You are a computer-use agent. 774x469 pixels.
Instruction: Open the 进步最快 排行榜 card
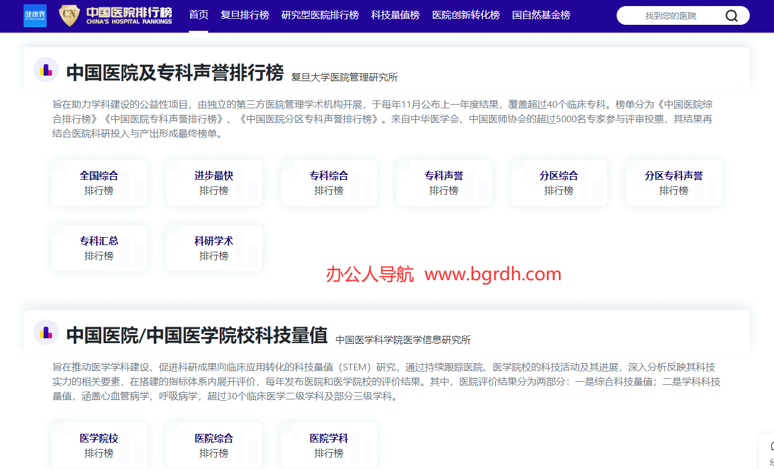pos(214,183)
